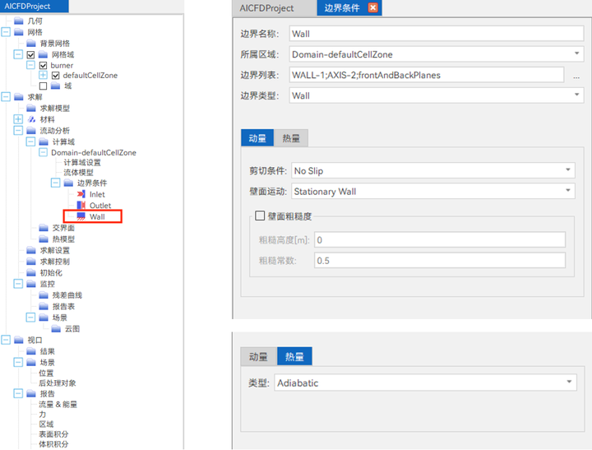Click the 热模型 folder icon
Screen dimensions: 592x450
click(x=44, y=239)
